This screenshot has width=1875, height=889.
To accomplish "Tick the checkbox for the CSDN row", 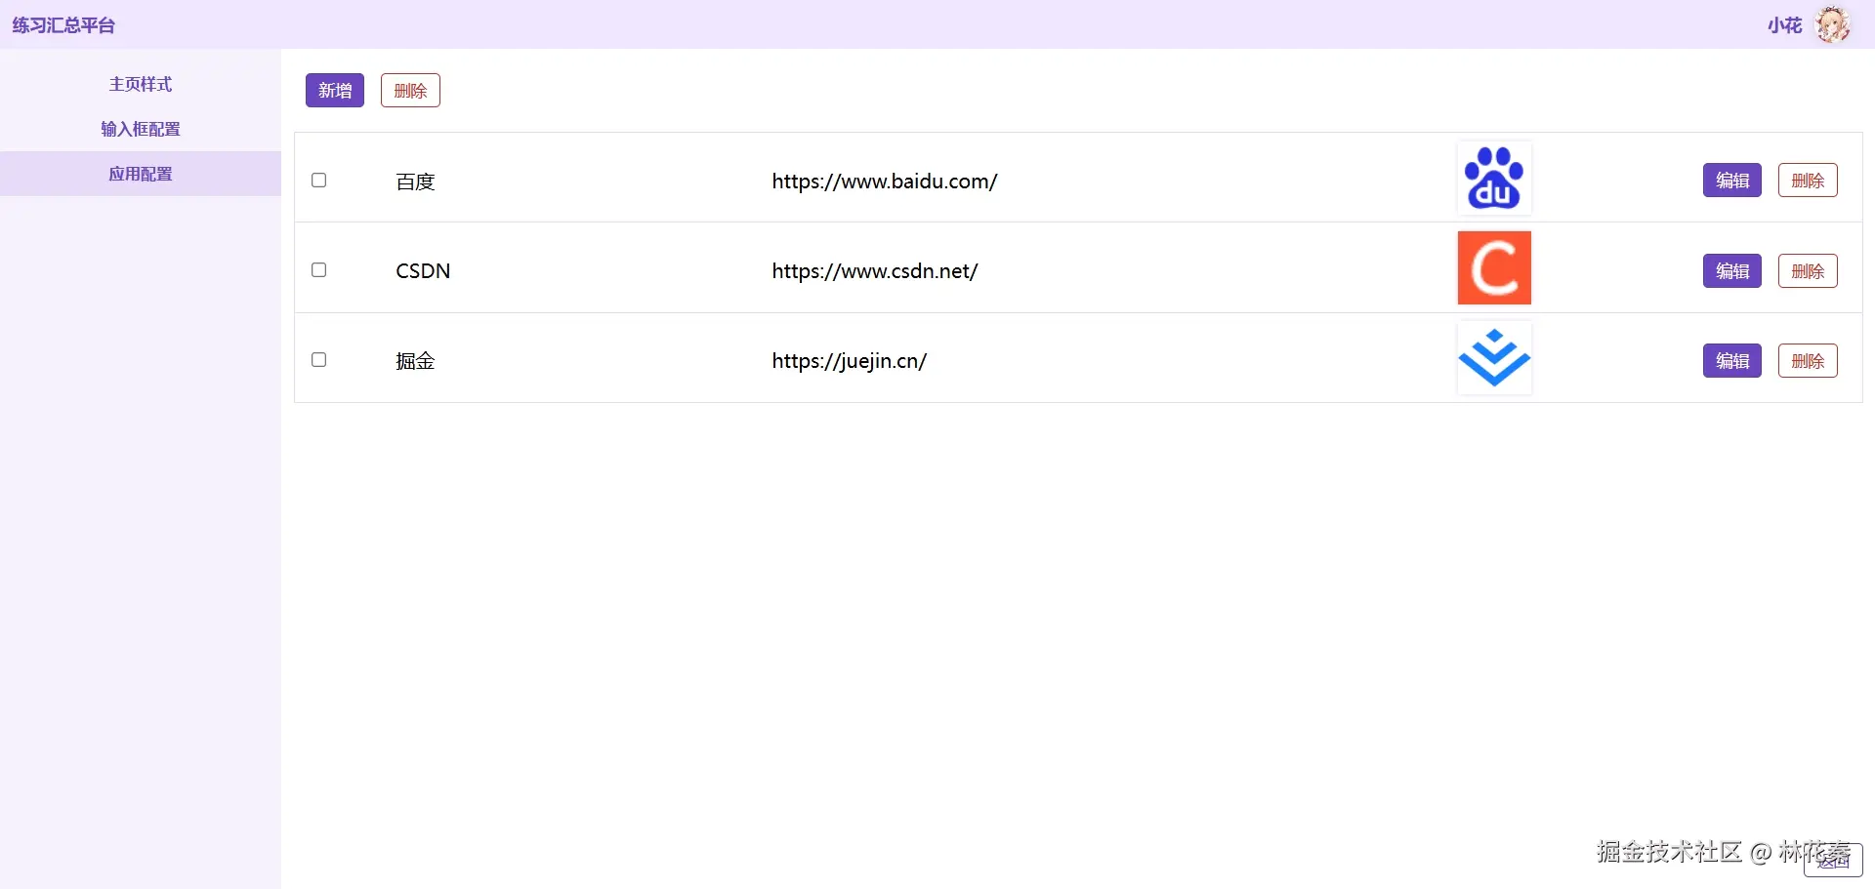I will coord(318,270).
